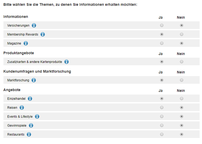This screenshot has width=202, height=144.
Task: Show info for Magazine
Action: tap(26, 43)
